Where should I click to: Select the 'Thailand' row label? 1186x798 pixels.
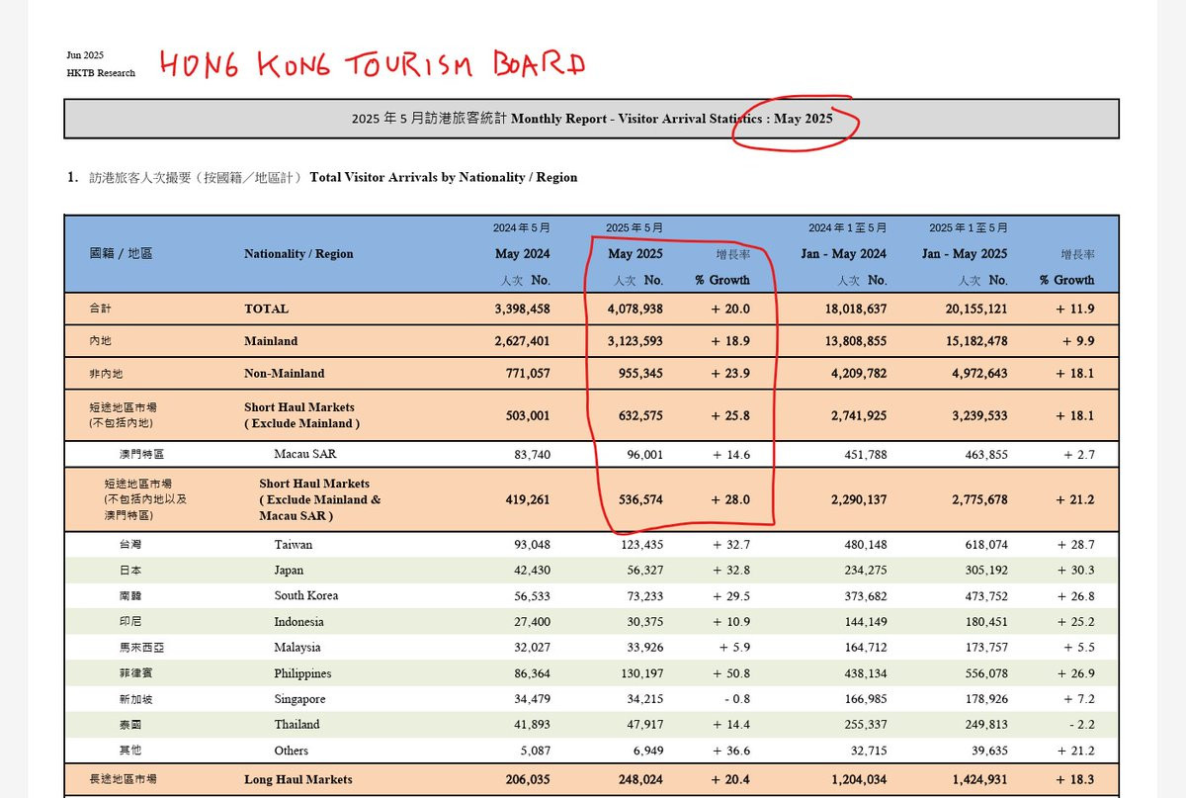pyautogui.click(x=296, y=725)
